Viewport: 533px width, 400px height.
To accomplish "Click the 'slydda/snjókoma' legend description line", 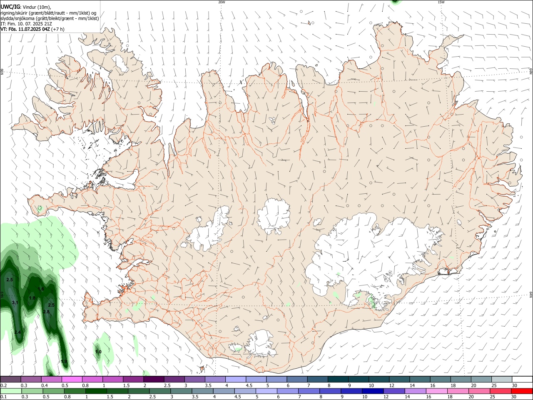I will point(50,18).
